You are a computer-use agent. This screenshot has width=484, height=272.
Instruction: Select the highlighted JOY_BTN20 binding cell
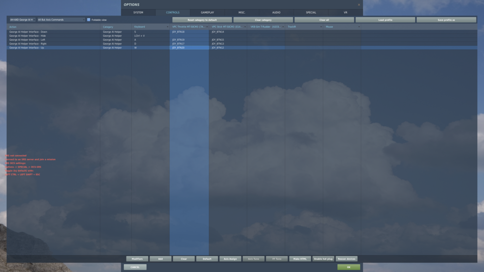coord(189,48)
